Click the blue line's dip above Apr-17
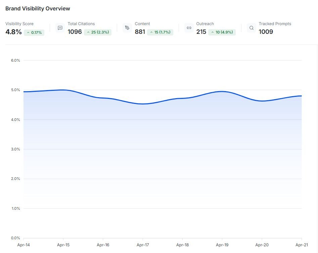 coord(143,104)
